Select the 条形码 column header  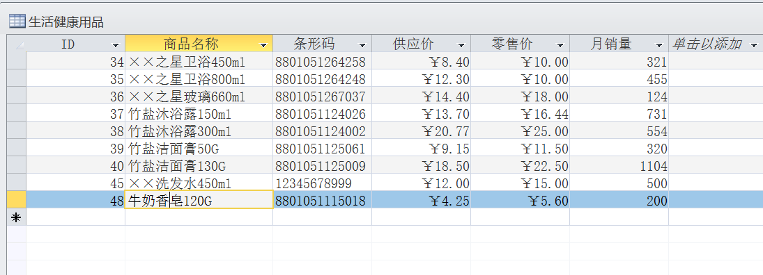pos(322,44)
